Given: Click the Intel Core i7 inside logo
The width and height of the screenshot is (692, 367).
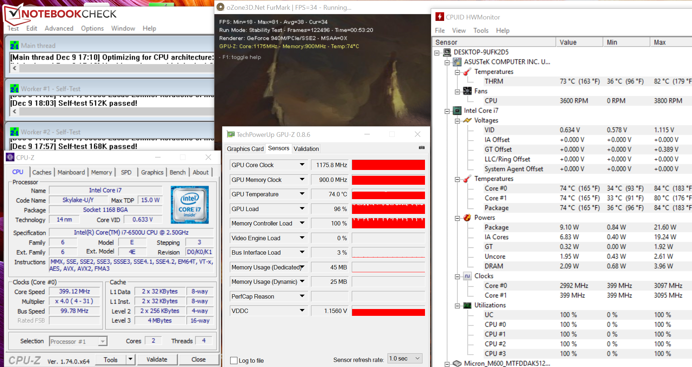Looking at the screenshot, I should (x=189, y=205).
